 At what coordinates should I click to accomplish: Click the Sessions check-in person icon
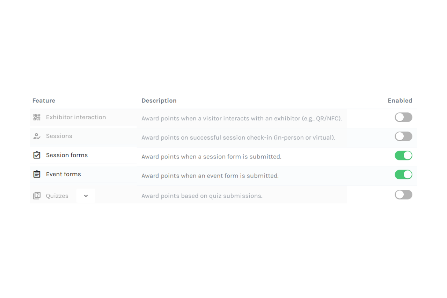[x=37, y=136]
